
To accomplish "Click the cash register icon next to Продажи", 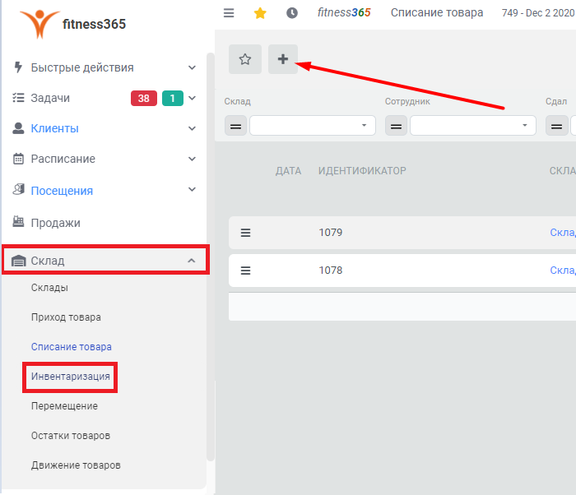I will tap(18, 221).
